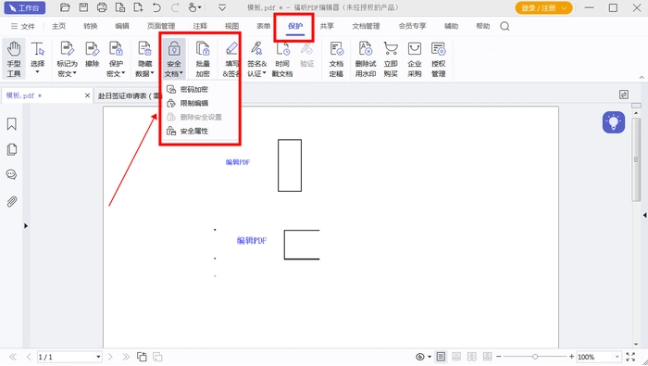Click the purple lightbulb tips icon
The height and width of the screenshot is (366, 648).
point(613,122)
